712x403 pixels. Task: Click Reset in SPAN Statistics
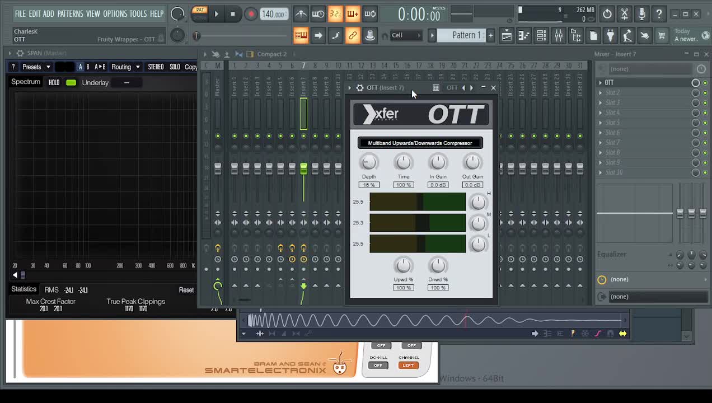click(186, 290)
